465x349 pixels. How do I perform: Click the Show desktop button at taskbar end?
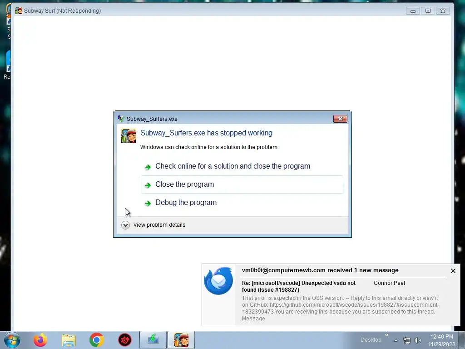coord(462,340)
